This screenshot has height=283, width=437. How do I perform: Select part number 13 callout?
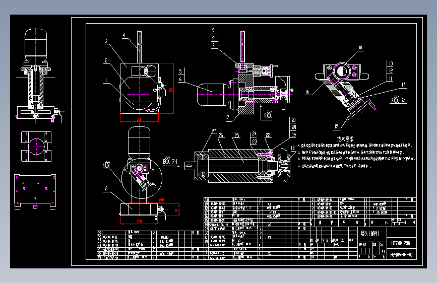[x=391, y=64]
